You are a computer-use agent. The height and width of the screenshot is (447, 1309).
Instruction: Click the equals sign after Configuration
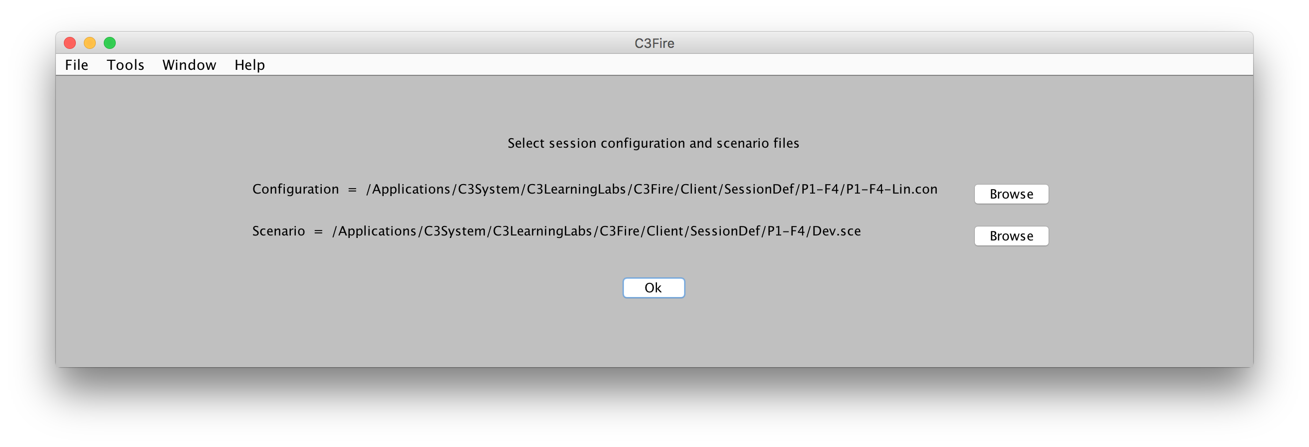[x=352, y=190]
